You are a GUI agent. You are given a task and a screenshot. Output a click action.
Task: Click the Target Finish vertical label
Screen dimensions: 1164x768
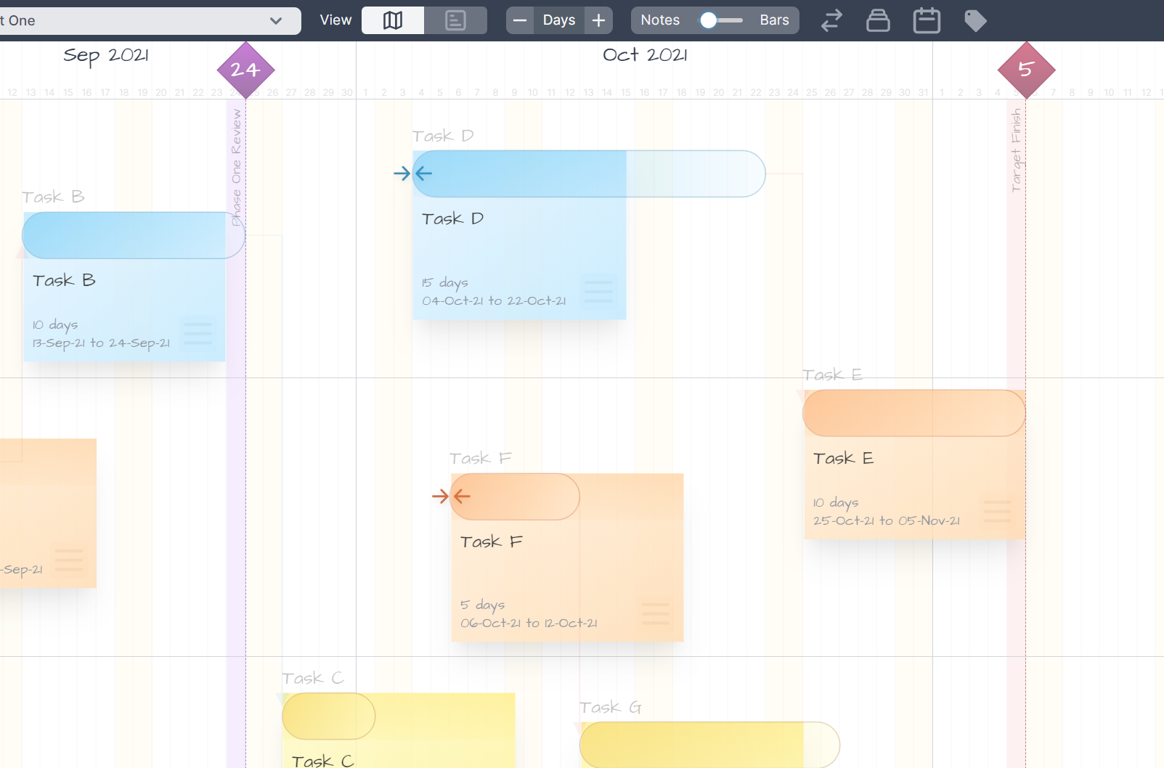(1016, 150)
